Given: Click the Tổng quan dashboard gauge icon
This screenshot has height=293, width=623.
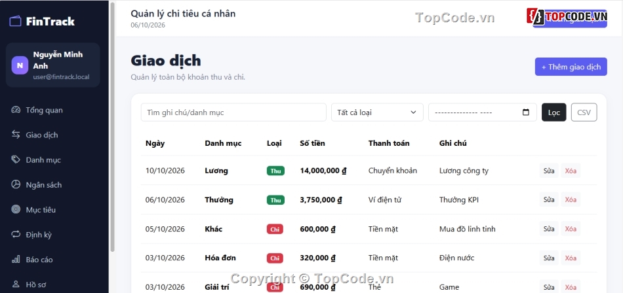Looking at the screenshot, I should (x=16, y=110).
